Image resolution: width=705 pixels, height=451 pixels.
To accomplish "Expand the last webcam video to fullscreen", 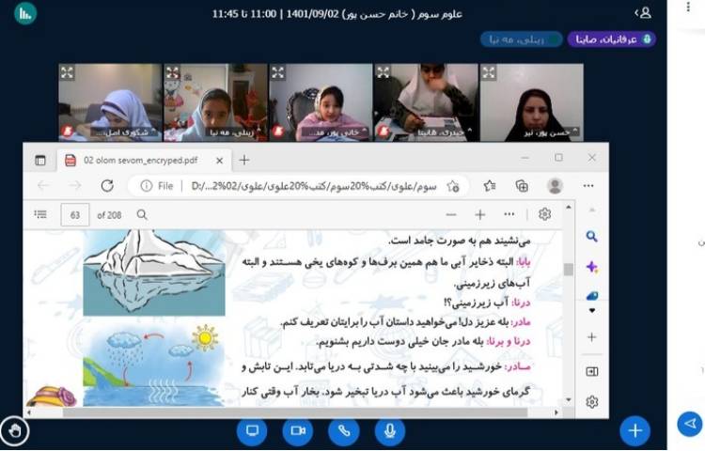I will click(x=488, y=71).
